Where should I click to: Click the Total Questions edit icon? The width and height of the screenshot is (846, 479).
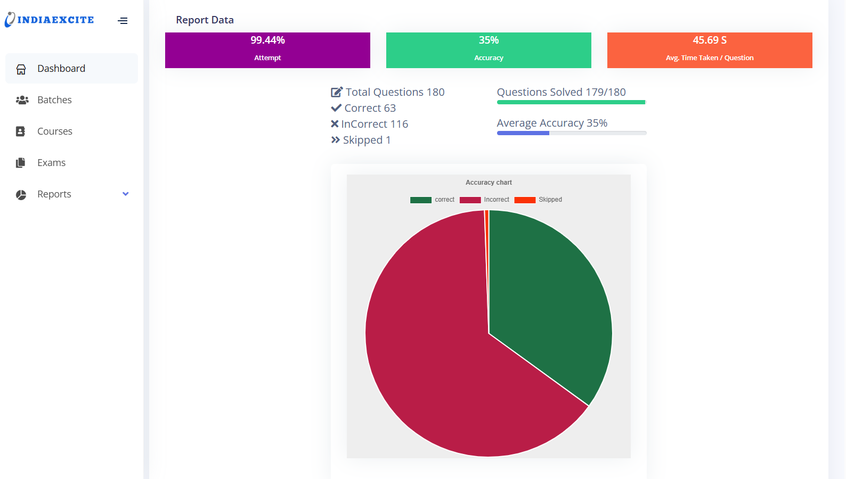pyautogui.click(x=336, y=92)
